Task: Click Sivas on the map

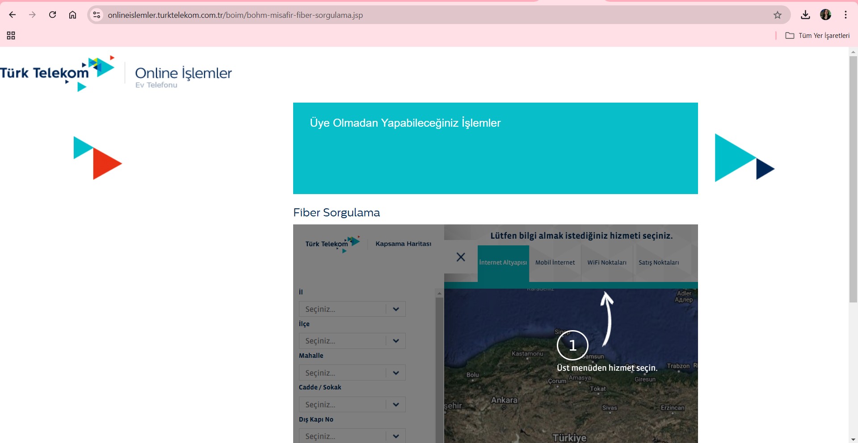Action: (610, 408)
